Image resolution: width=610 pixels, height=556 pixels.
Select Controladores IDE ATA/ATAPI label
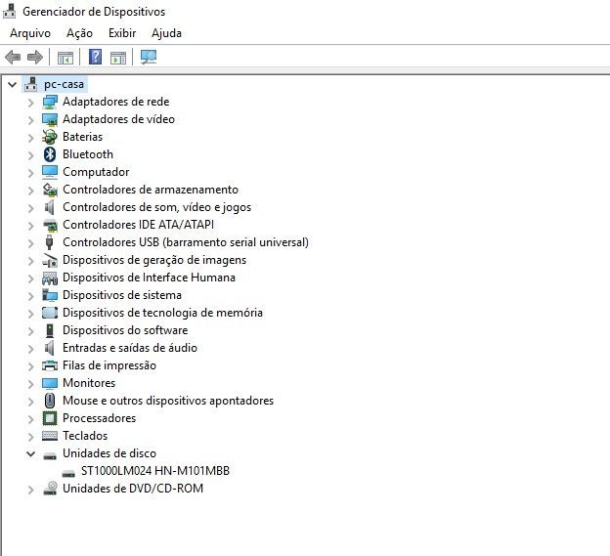click(139, 225)
